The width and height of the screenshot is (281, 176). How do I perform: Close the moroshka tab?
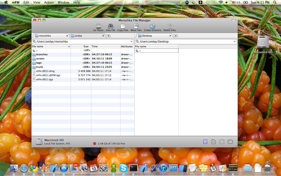pos(67,36)
